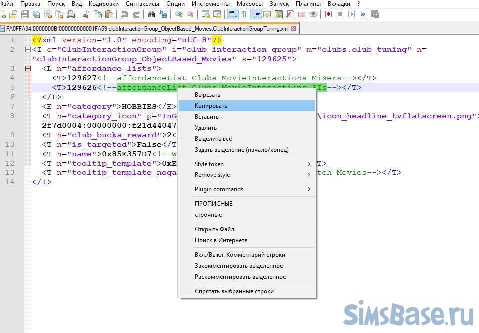479x333 pixels.
Task: Click the Zoom In toolbar icon
Action: coord(178,14)
